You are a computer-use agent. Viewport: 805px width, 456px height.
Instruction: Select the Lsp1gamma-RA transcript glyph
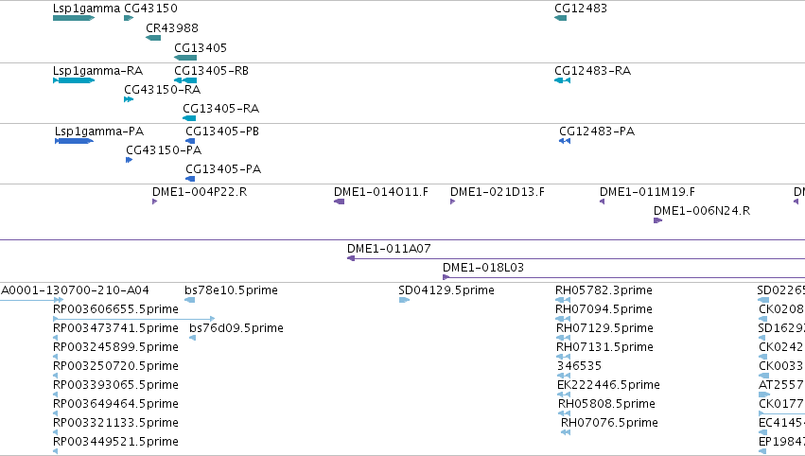pos(74,80)
